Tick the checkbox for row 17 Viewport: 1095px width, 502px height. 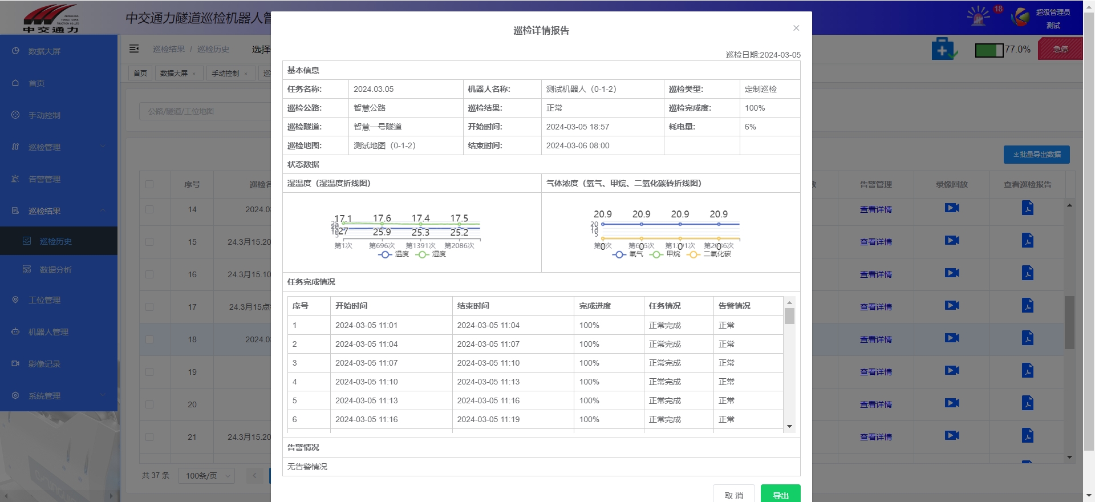149,307
